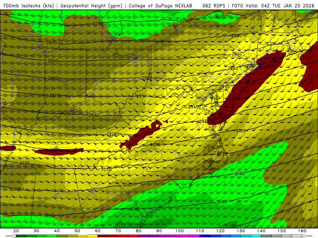Screen dimensions: 318x238
Task: Click the '06Z RDPS' model run label
Action: (214, 6)
